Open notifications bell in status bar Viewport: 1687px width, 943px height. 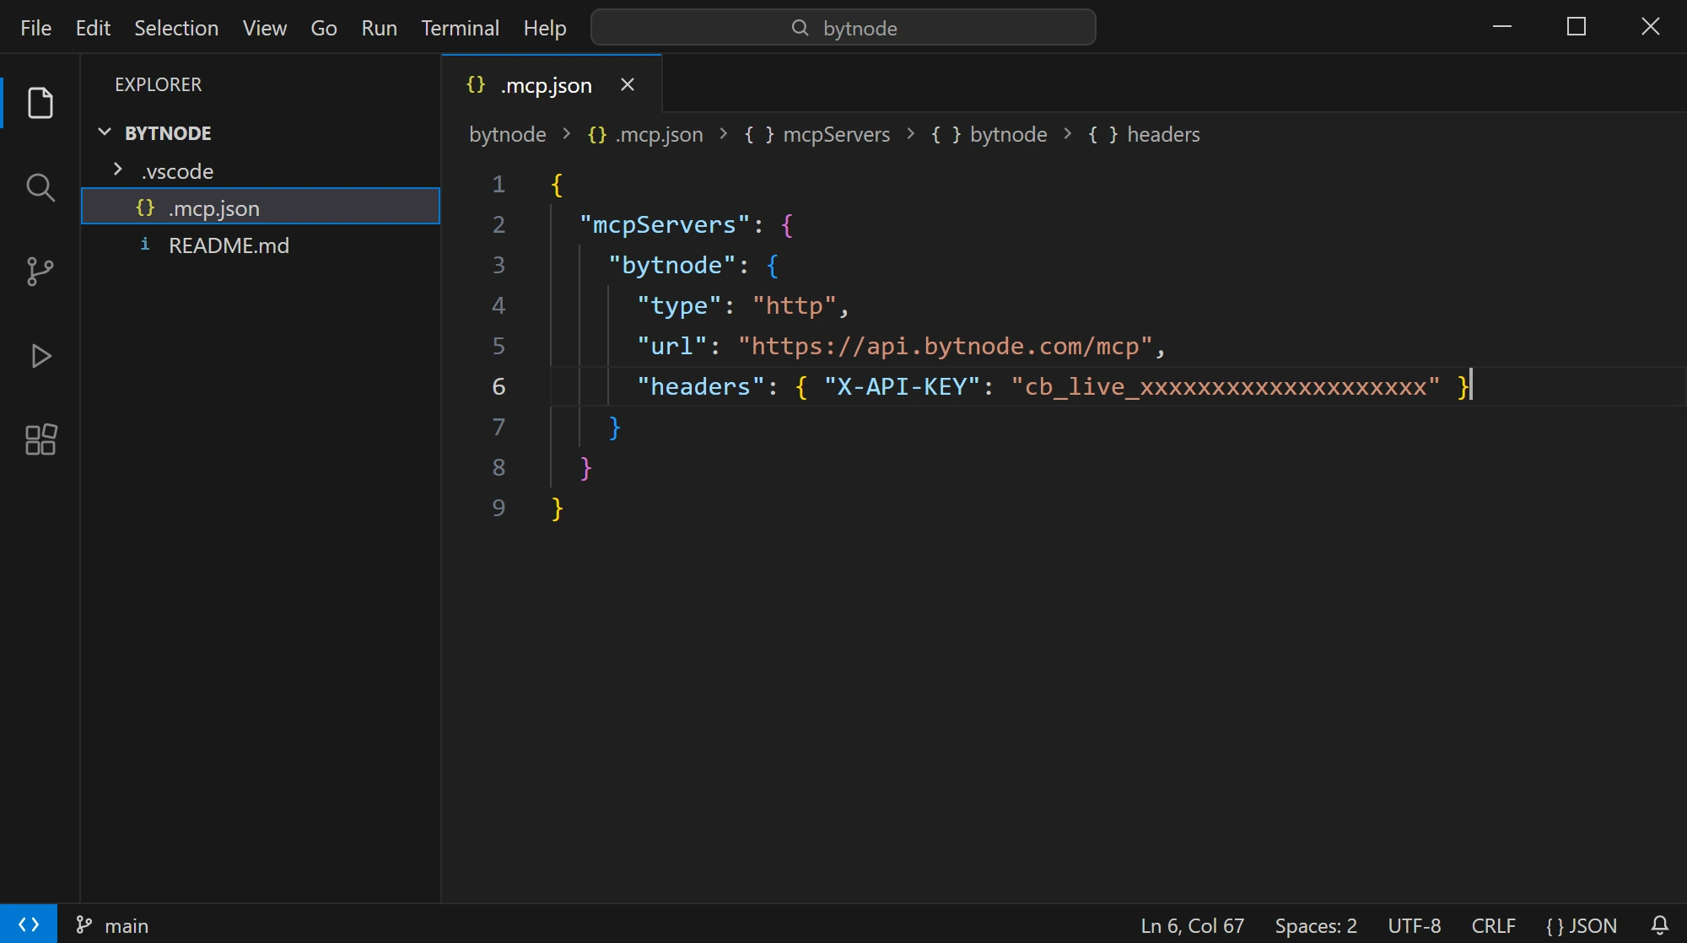click(1659, 925)
